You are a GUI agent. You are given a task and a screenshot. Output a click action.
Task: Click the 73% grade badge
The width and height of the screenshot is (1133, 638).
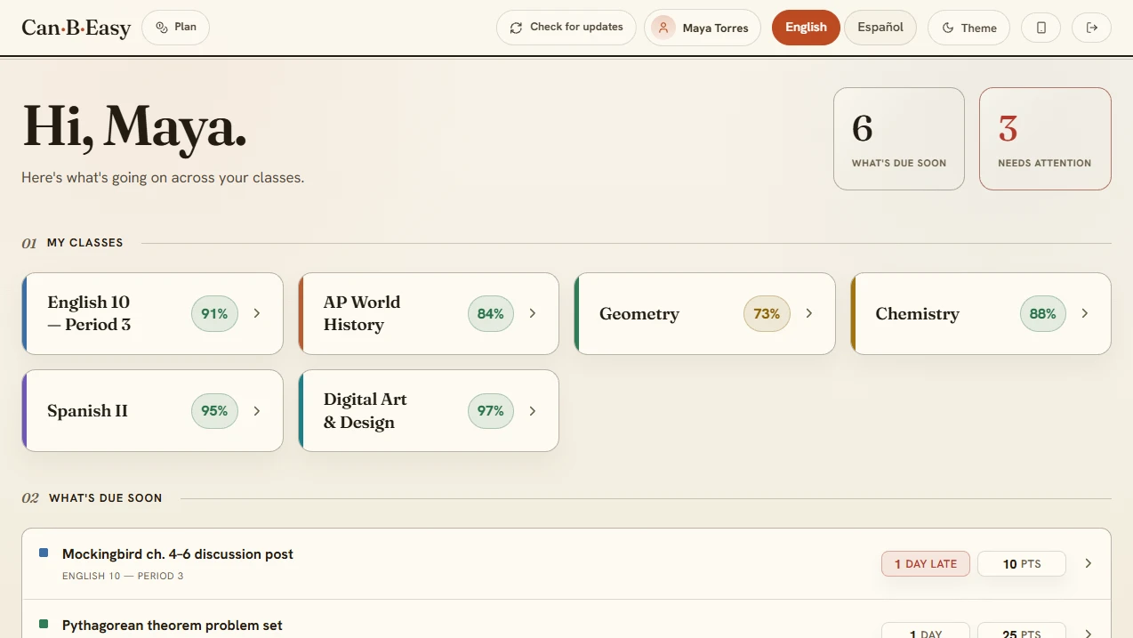767,313
